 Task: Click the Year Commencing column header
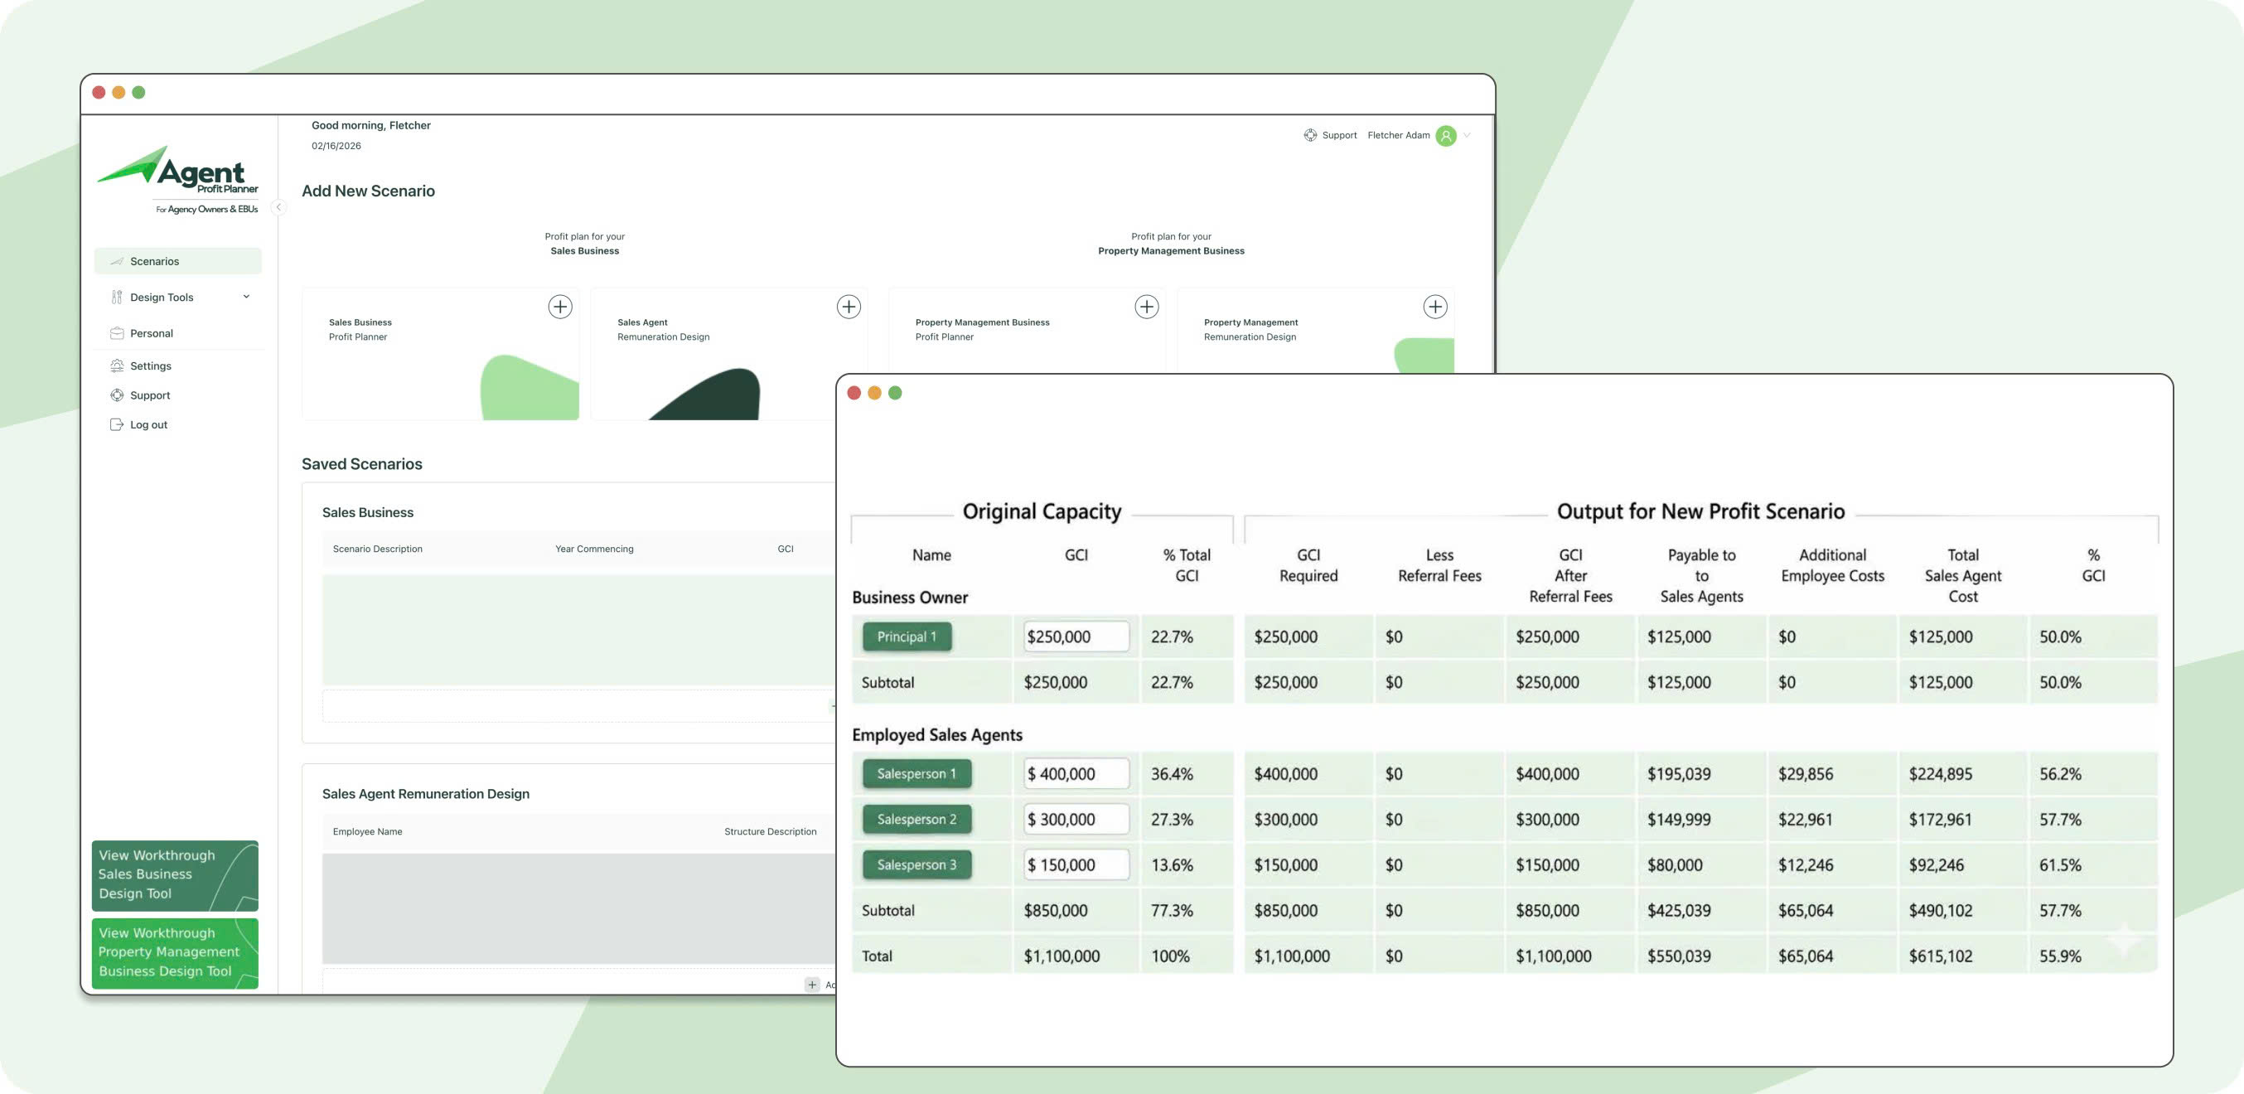pos(594,549)
